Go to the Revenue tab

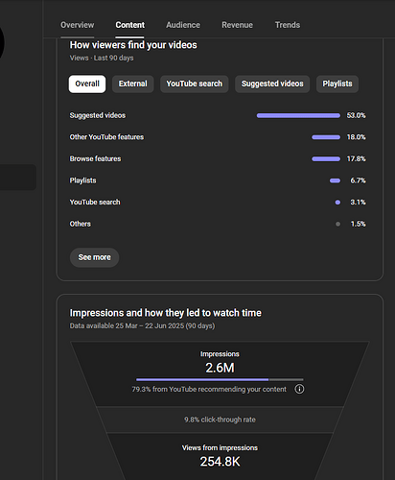pyautogui.click(x=237, y=25)
